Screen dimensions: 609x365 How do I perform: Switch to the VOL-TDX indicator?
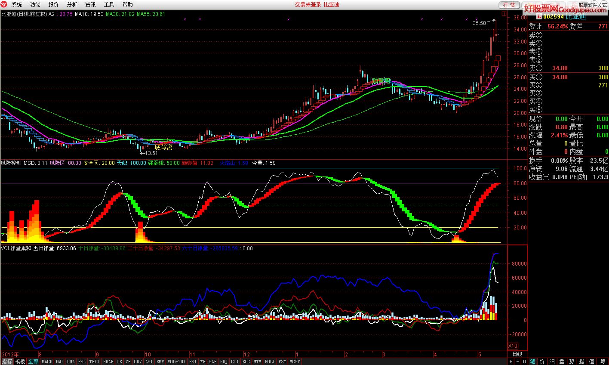[x=176, y=361]
